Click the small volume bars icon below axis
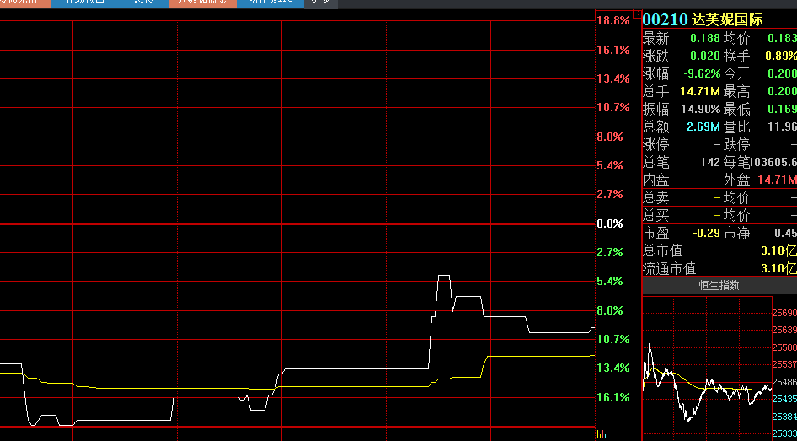The height and width of the screenshot is (441, 797). tap(602, 434)
